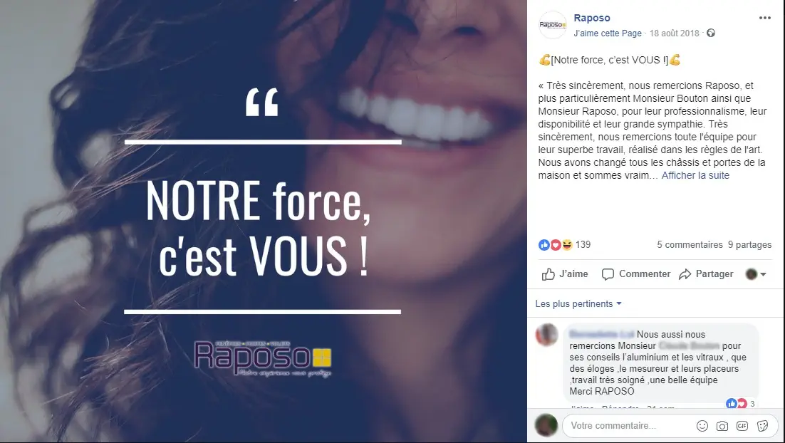The image size is (785, 443).
Task: Open the emoji picker in comment box
Action: coord(702,426)
